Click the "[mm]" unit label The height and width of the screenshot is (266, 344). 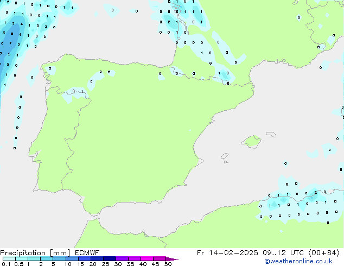60,253
